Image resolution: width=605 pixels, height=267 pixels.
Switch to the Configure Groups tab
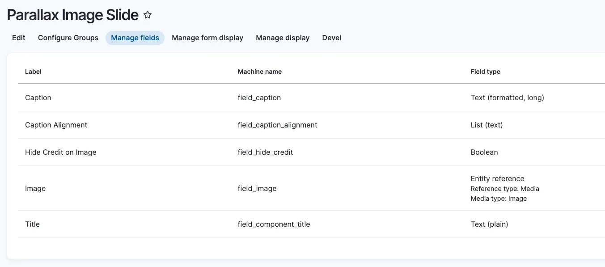click(x=68, y=38)
